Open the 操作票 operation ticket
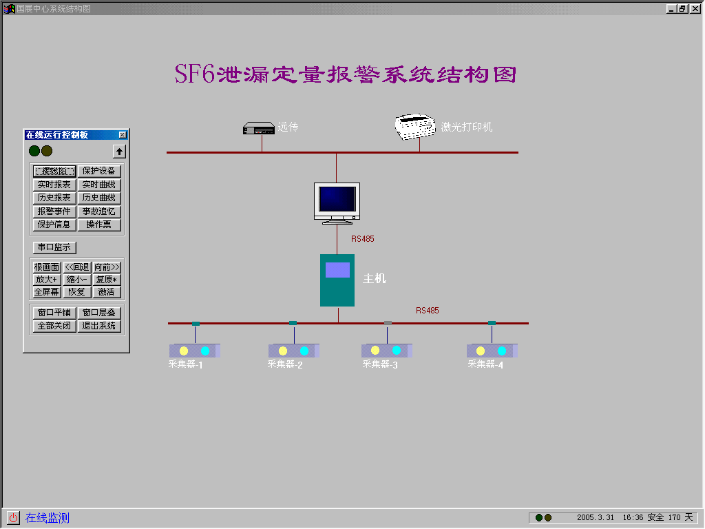Screen dimensions: 705x529 click(x=99, y=225)
